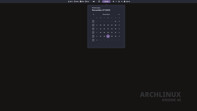
Task: Pick day 23 in the calendar
Action: (119, 32)
